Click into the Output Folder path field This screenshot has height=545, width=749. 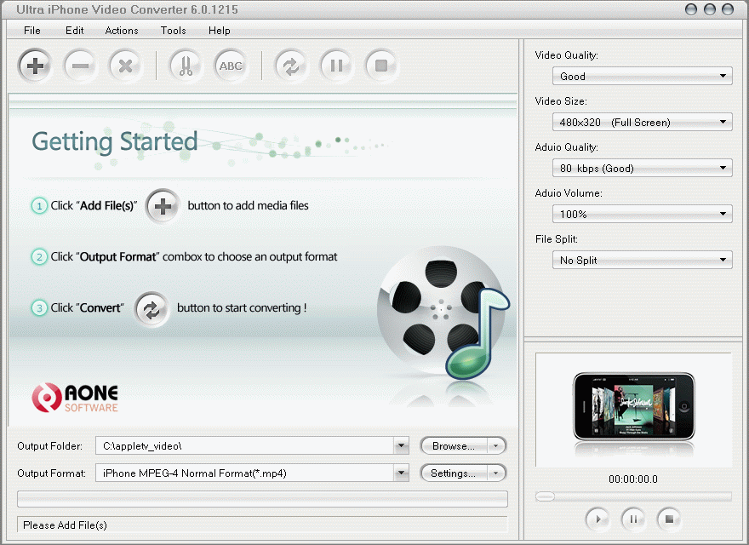(x=245, y=446)
